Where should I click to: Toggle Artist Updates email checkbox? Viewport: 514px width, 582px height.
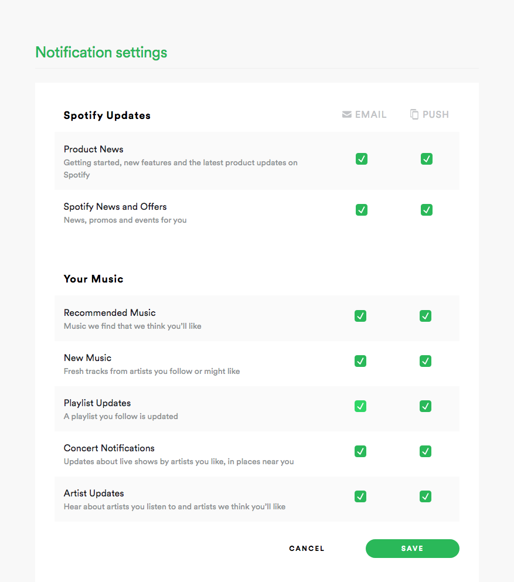(360, 496)
